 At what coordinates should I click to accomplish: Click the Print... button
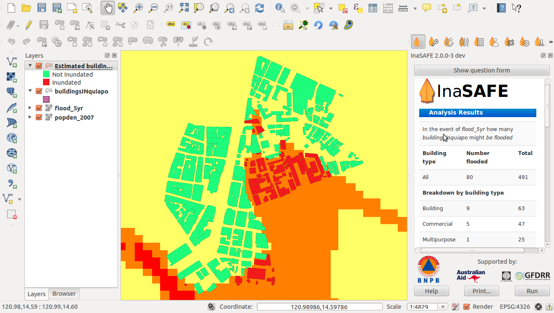pos(482,291)
